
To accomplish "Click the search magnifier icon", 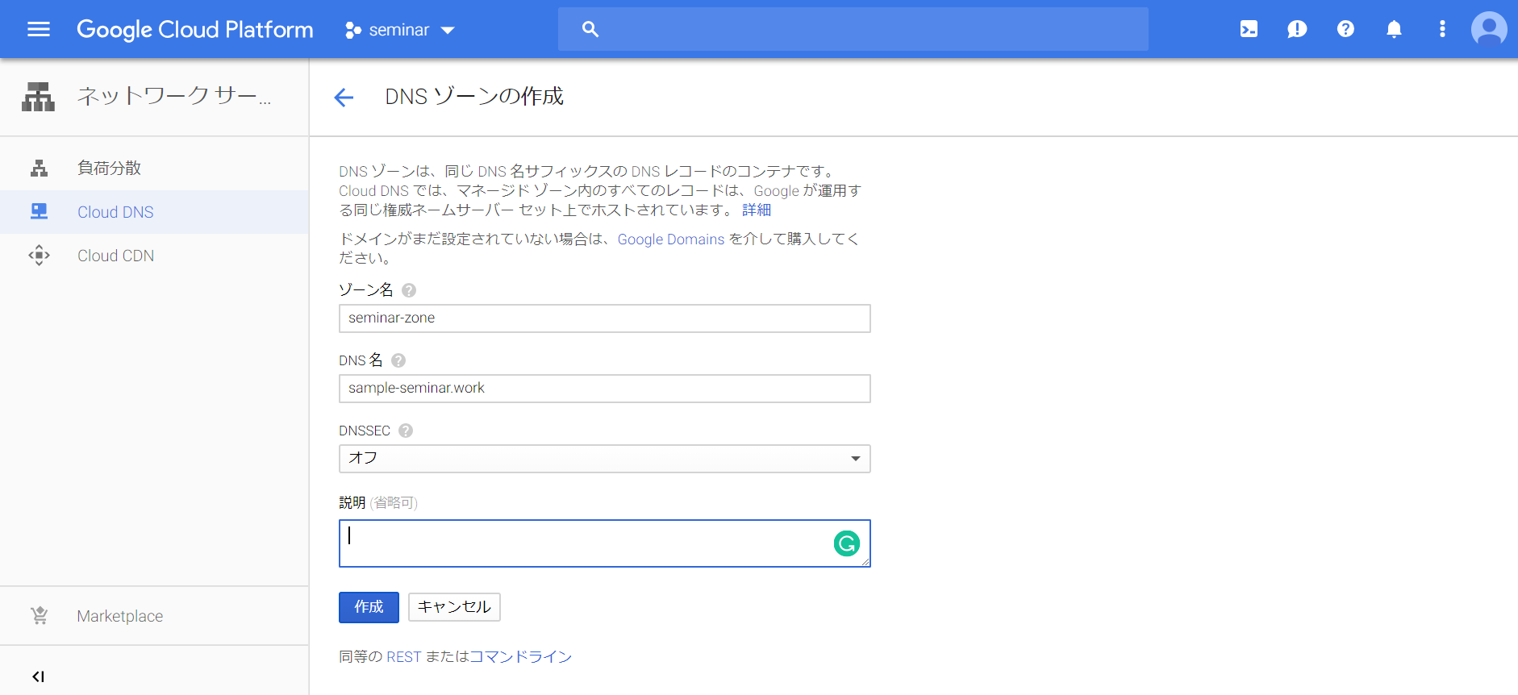I will [x=590, y=30].
